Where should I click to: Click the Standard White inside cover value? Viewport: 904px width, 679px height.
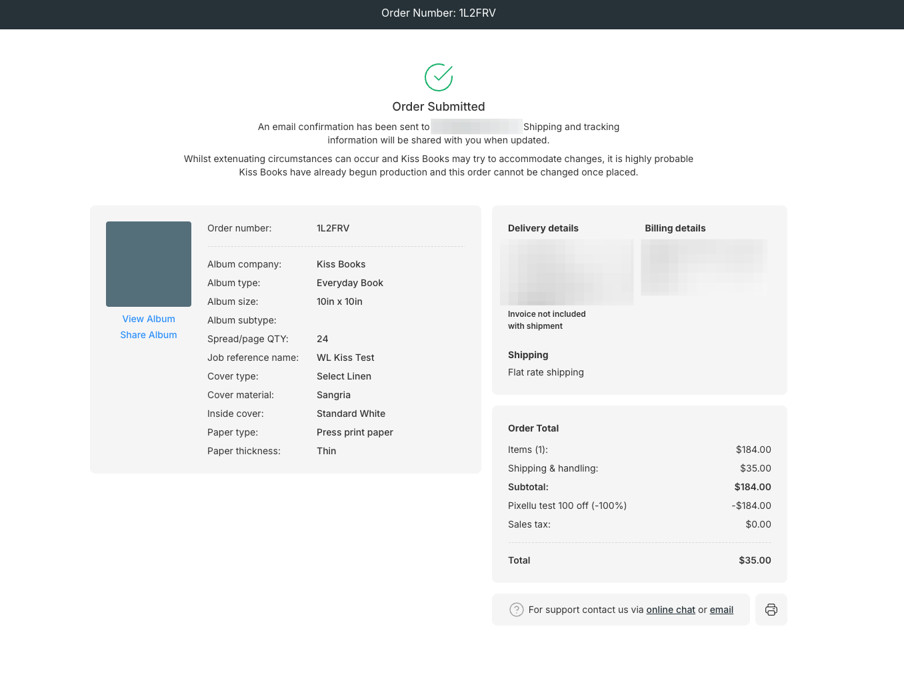tap(351, 414)
